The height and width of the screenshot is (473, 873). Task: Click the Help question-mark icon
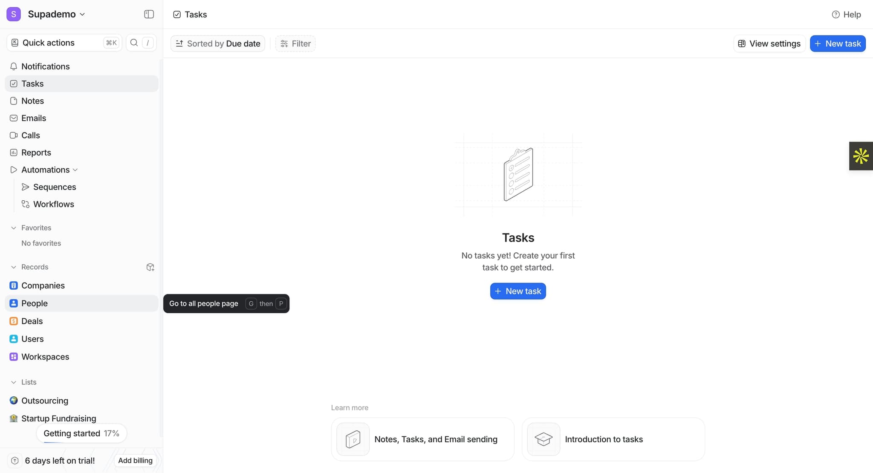click(x=835, y=14)
